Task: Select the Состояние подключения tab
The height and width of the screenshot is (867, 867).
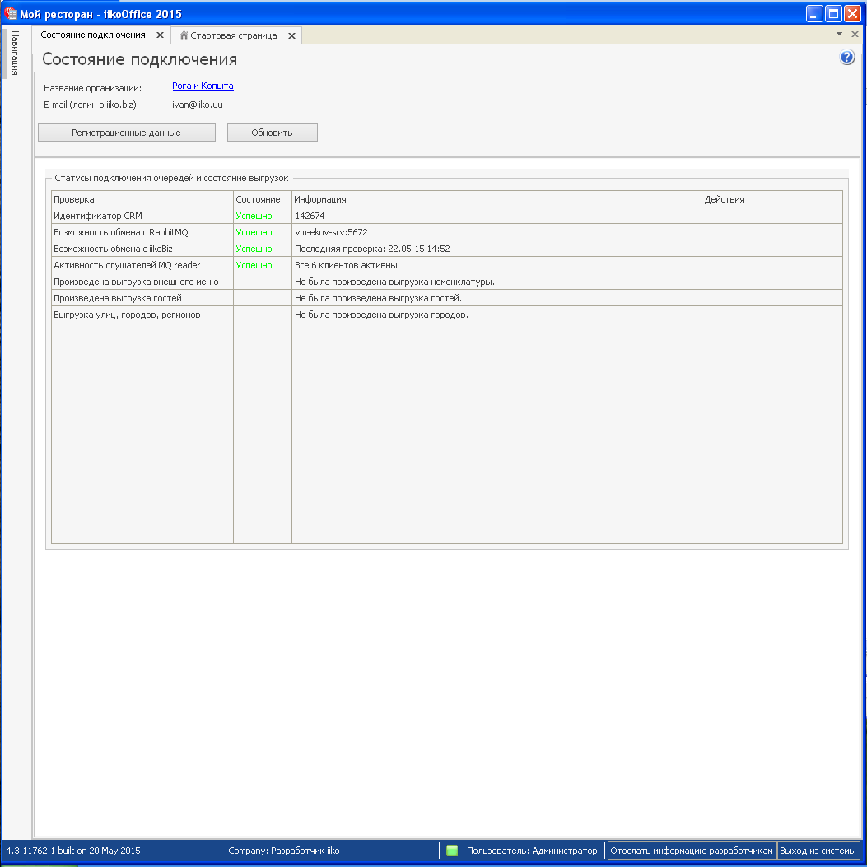Action: point(92,35)
